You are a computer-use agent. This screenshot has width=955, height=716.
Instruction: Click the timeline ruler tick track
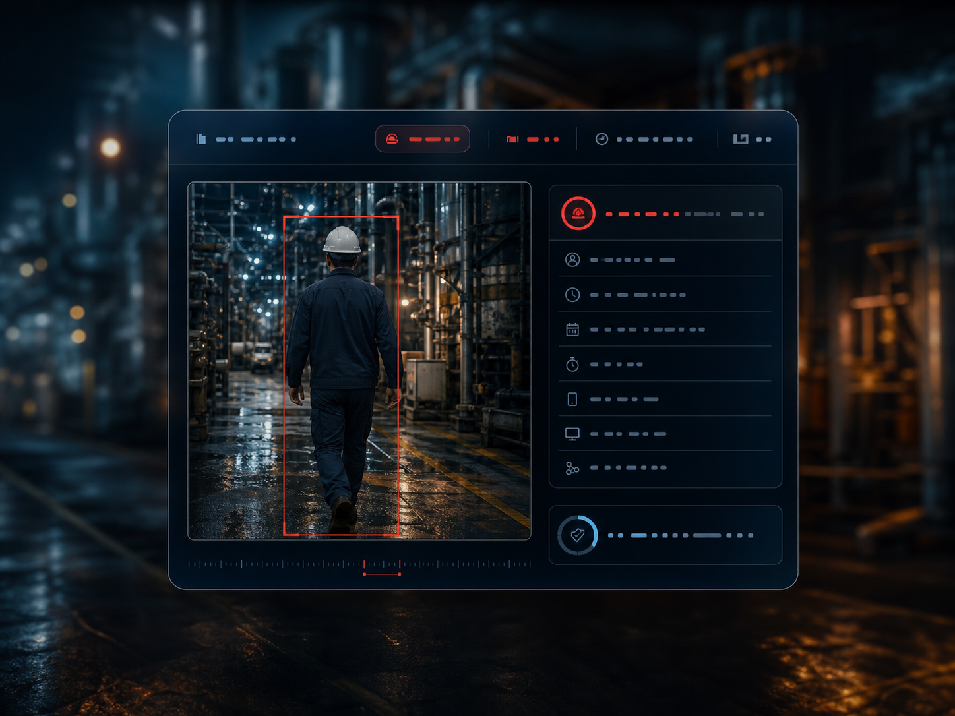(x=359, y=564)
